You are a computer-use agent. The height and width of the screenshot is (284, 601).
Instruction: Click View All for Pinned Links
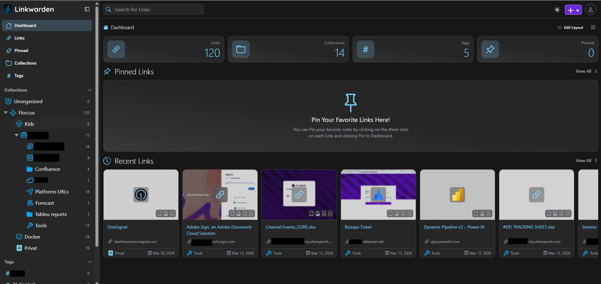point(586,71)
